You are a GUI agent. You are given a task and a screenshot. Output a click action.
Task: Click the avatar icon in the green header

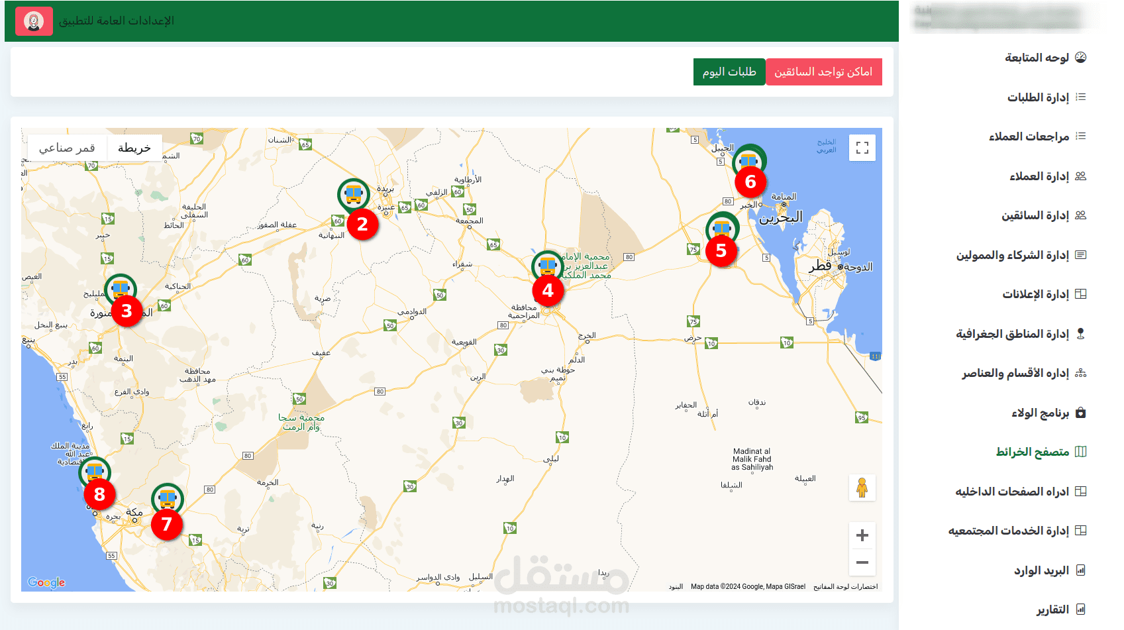[34, 21]
